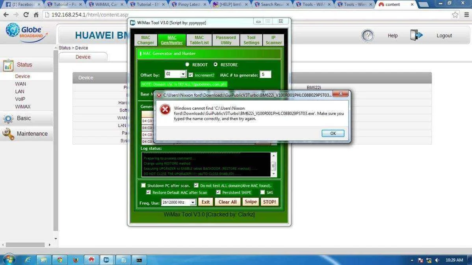Image resolution: width=472 pixels, height=265 pixels.
Task: Click the red error icon in dialog
Action: coord(165,109)
